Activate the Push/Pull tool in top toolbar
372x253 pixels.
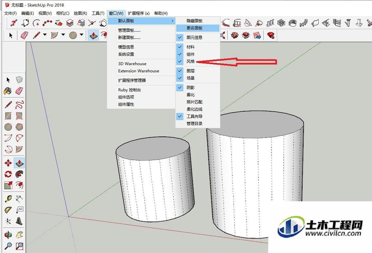93,35
